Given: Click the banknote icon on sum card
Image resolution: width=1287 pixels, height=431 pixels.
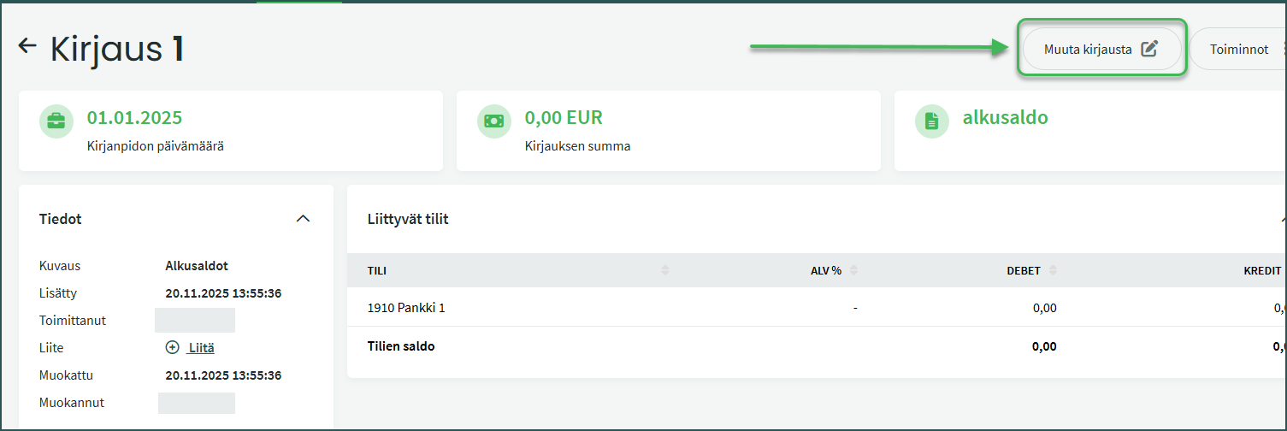Looking at the screenshot, I should click(x=494, y=121).
